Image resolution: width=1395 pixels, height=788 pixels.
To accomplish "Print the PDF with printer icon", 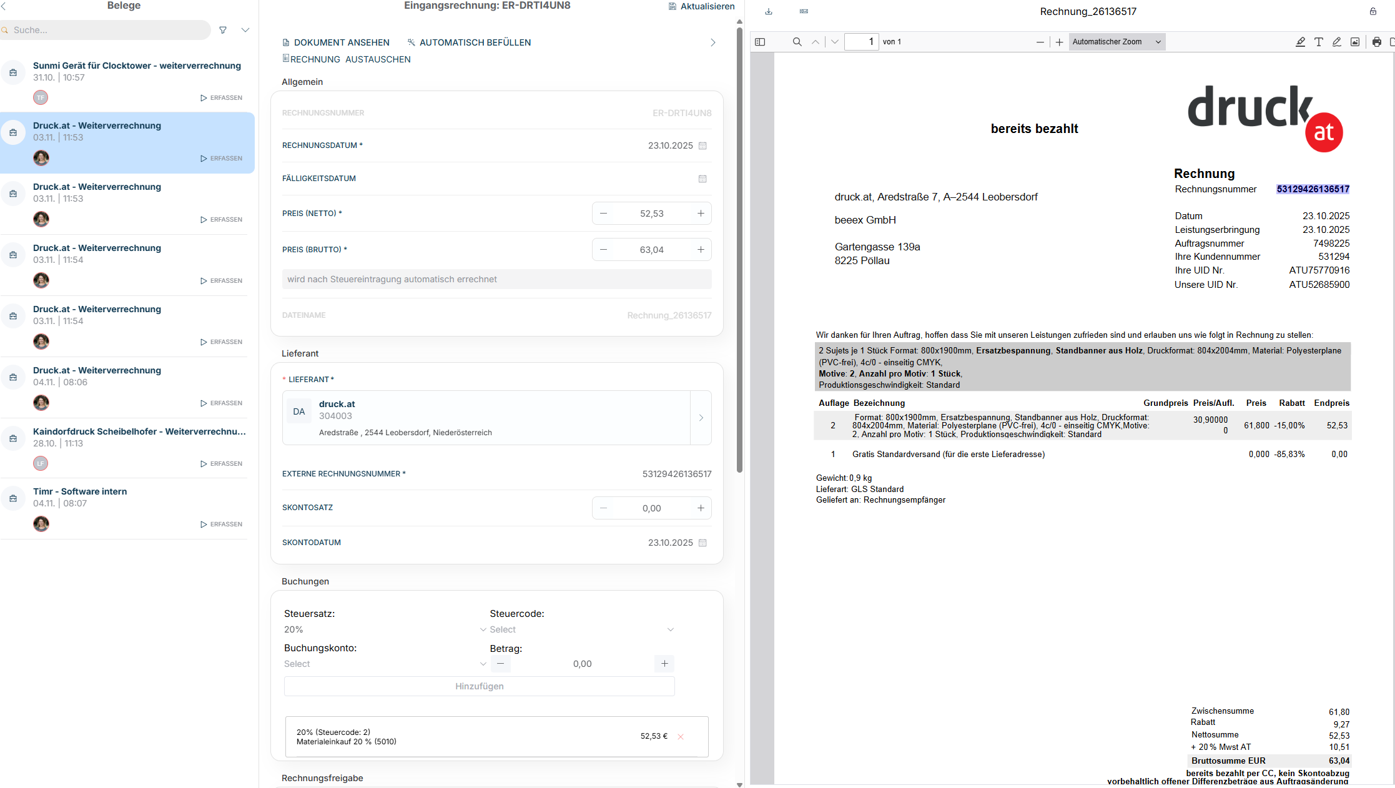I will click(x=1376, y=42).
